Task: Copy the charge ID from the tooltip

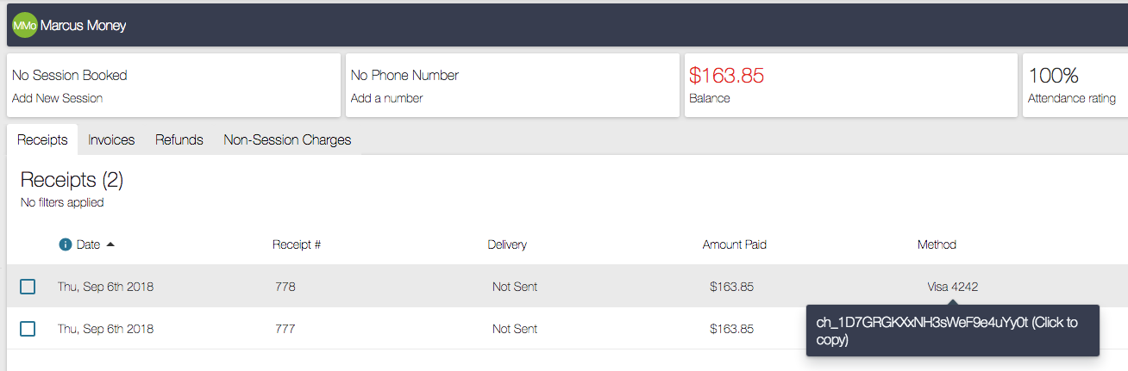Action: (953, 331)
